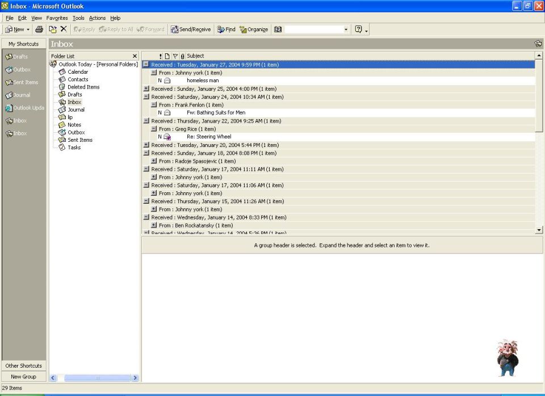Screen dimensions: 545x396
Task: Open Outlook Update shortcut
Action: point(24,108)
